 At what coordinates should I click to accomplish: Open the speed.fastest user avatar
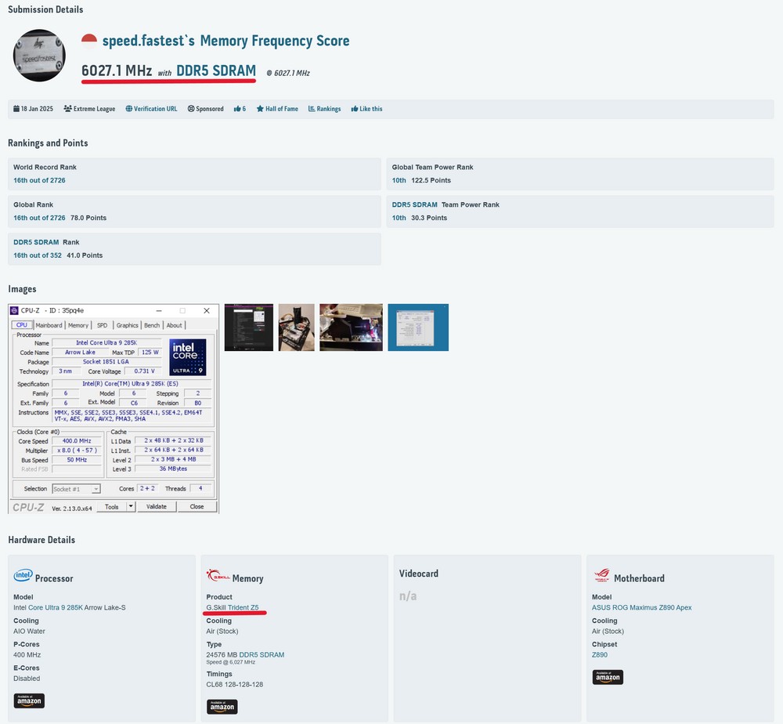click(x=39, y=56)
